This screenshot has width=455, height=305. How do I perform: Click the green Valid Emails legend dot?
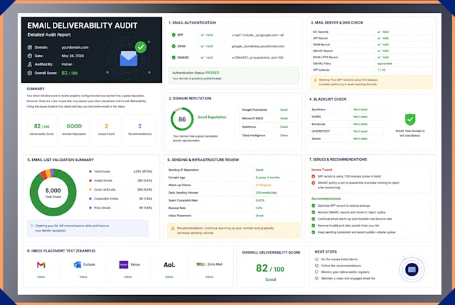90,172
